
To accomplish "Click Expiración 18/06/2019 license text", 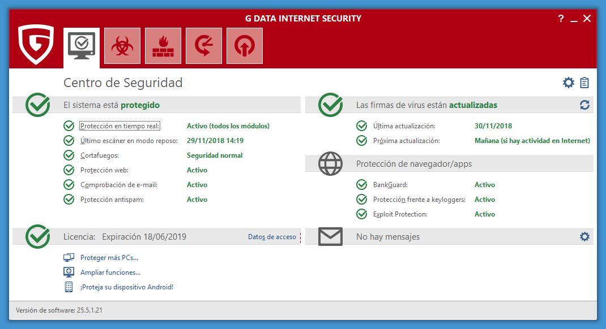I will click(144, 237).
